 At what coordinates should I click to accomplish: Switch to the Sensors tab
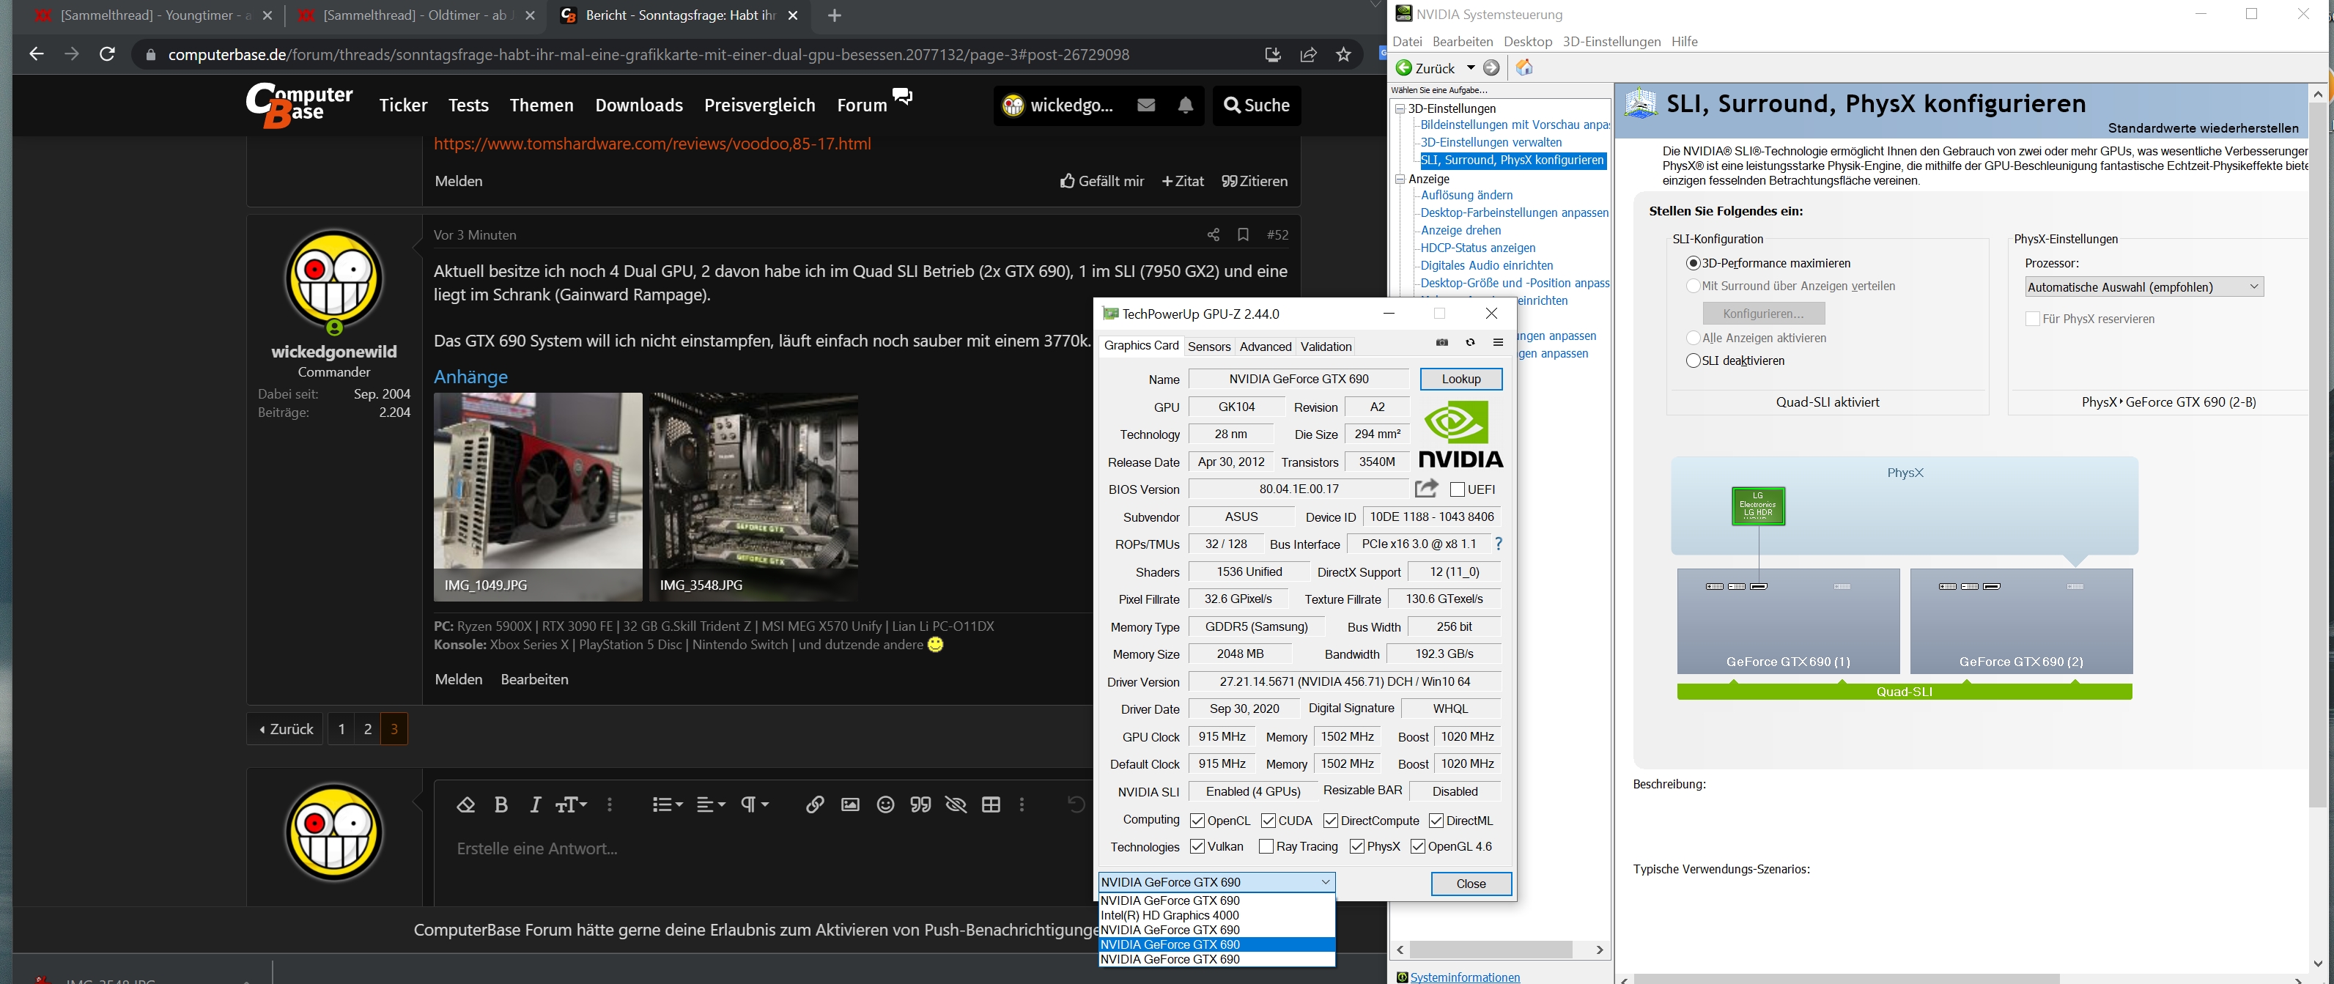1208,346
